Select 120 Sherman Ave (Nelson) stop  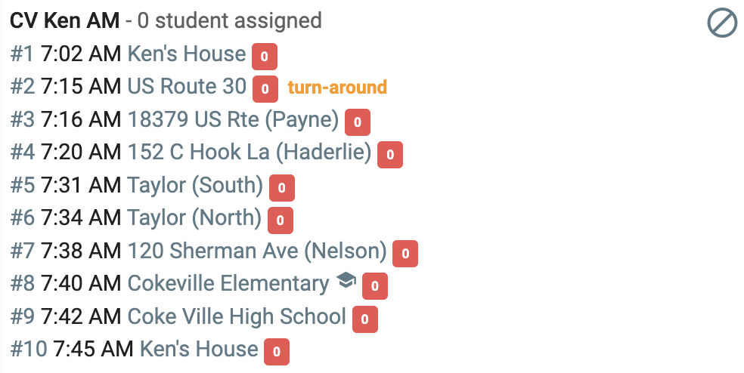[x=257, y=251]
